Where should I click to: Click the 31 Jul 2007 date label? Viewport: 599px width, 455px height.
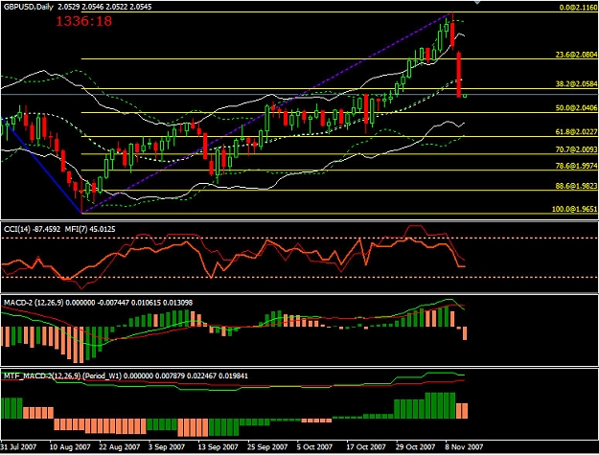coord(18,446)
